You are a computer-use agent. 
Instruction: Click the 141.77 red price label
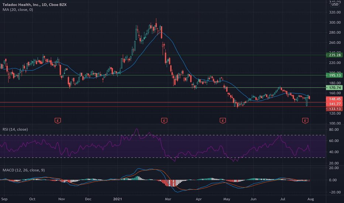pos(334,104)
